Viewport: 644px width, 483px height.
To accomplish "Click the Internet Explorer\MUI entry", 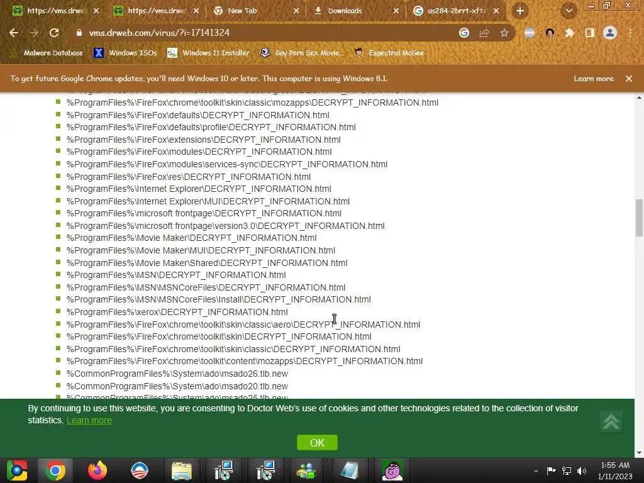I will (208, 201).
